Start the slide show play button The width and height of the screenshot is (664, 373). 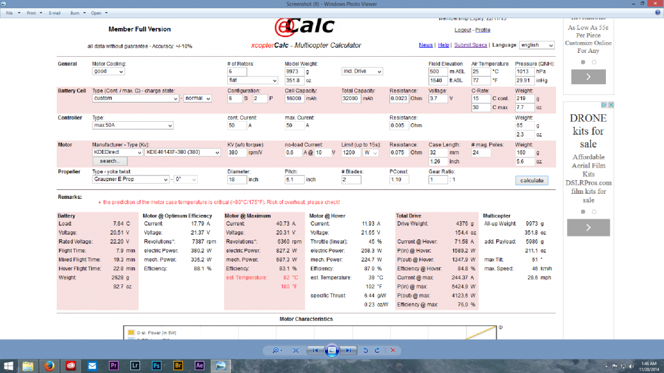[331, 350]
